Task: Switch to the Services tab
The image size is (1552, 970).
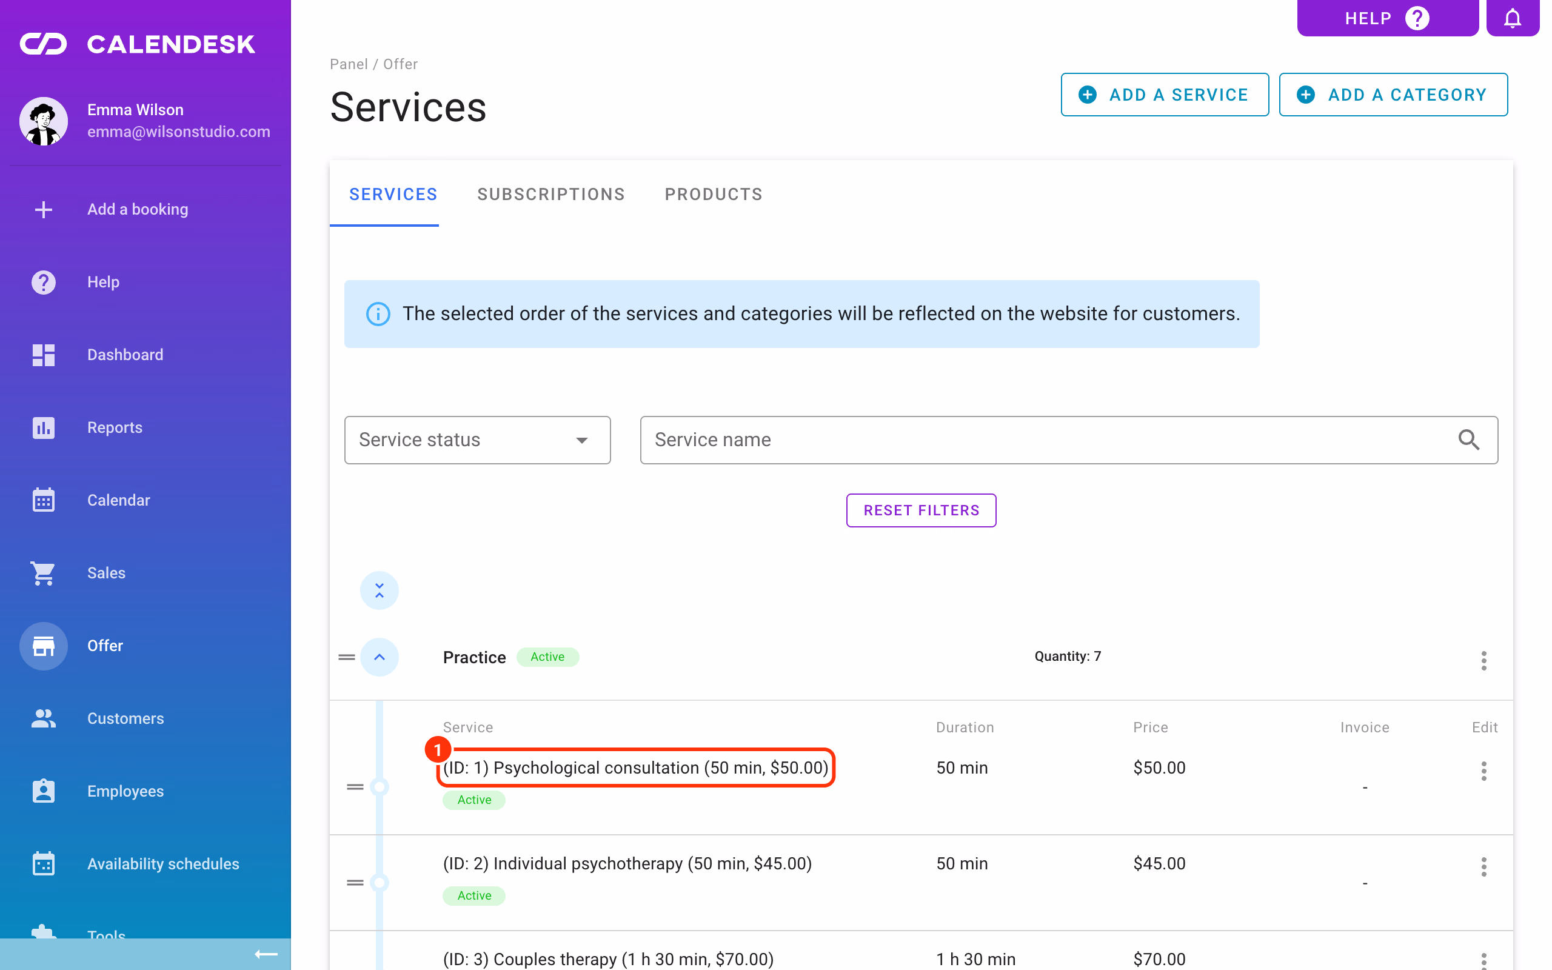Action: pos(393,195)
